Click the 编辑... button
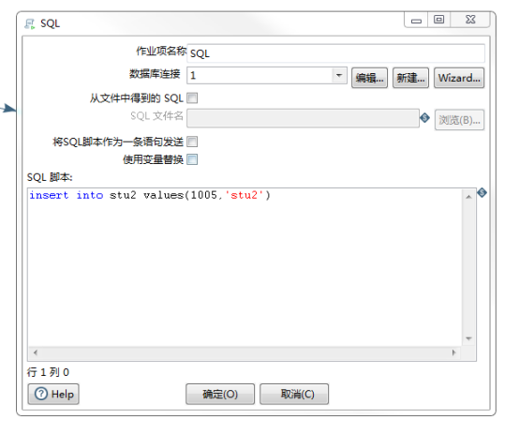 click(369, 78)
